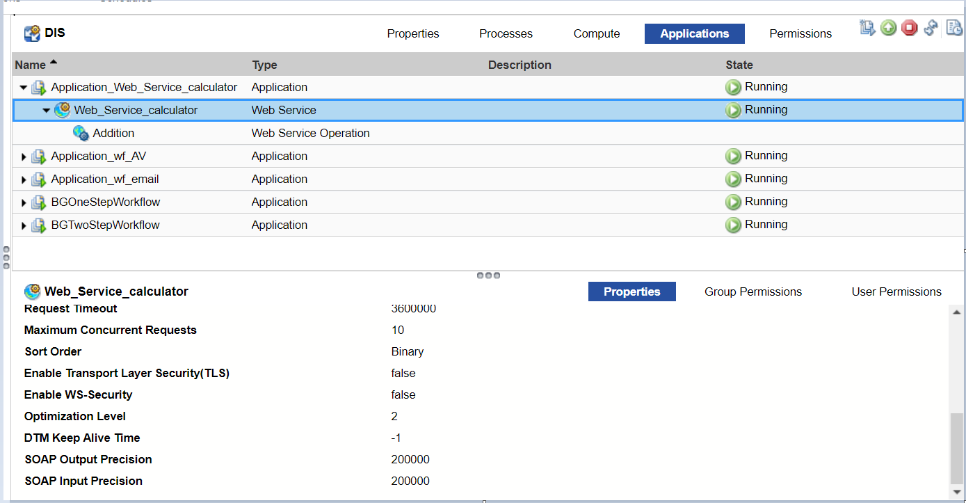Collapse the Web_Service_calculator tree node
966x503 pixels.
click(47, 111)
